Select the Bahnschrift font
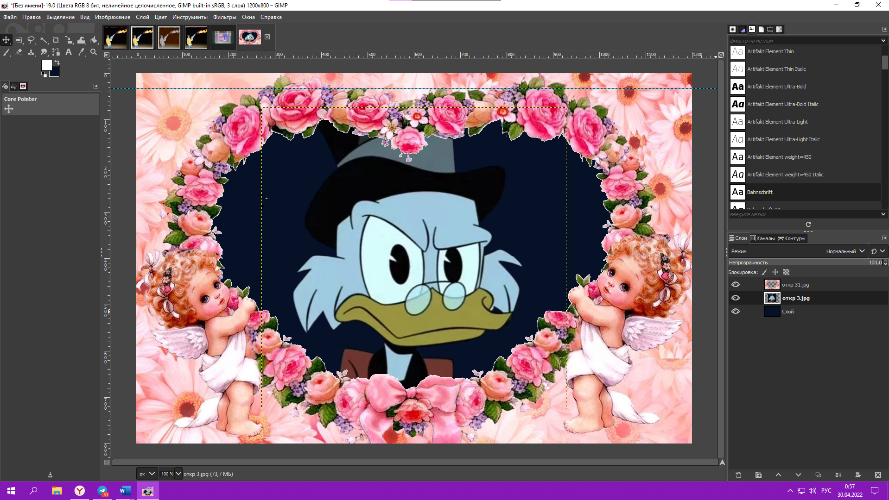Image resolution: width=889 pixels, height=500 pixels. pos(805,192)
